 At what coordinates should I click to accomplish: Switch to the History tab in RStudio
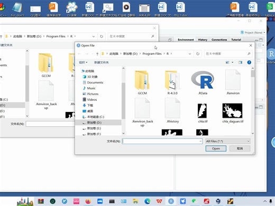click(x=203, y=40)
